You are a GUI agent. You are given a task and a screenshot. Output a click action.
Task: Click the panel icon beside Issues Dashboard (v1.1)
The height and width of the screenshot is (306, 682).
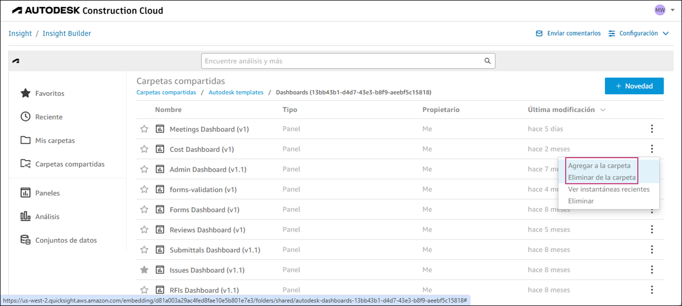[x=160, y=270]
